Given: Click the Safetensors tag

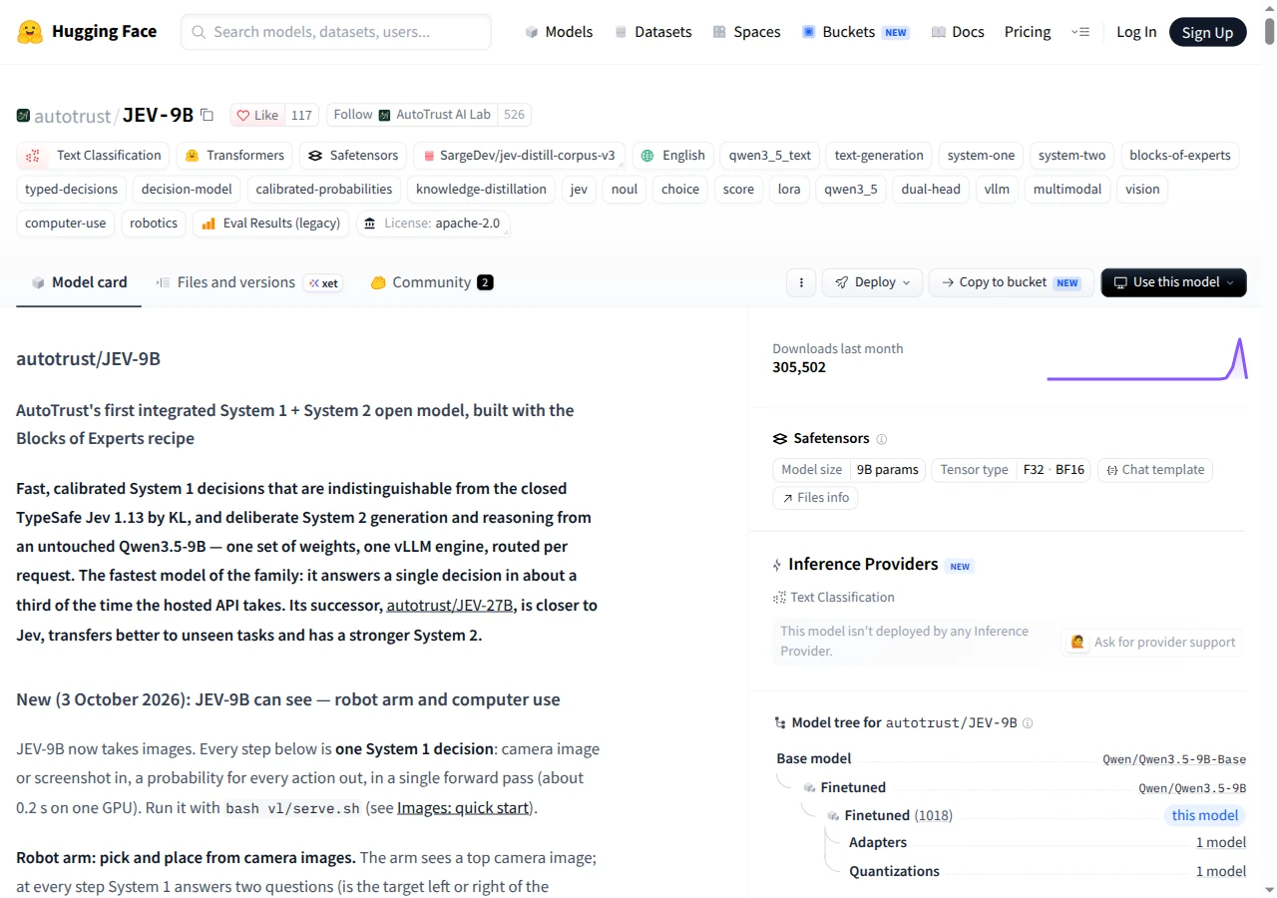Looking at the screenshot, I should point(354,156).
